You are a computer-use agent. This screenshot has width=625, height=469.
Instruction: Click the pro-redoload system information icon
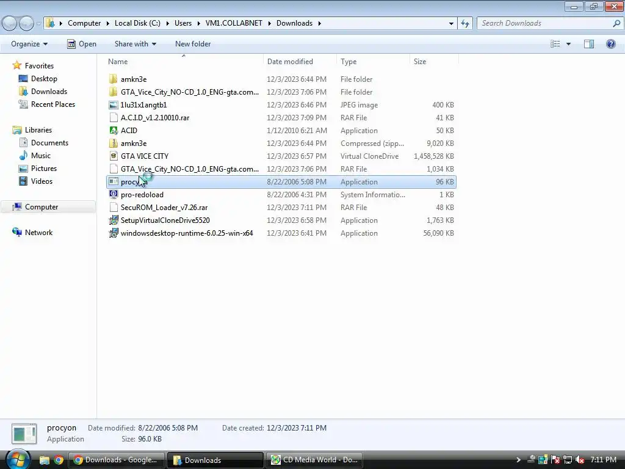pyautogui.click(x=113, y=195)
